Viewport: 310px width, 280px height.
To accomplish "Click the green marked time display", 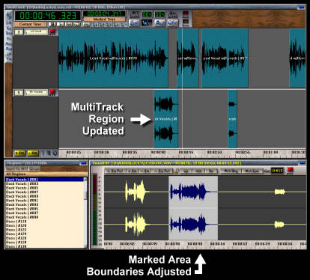I will [104, 13].
